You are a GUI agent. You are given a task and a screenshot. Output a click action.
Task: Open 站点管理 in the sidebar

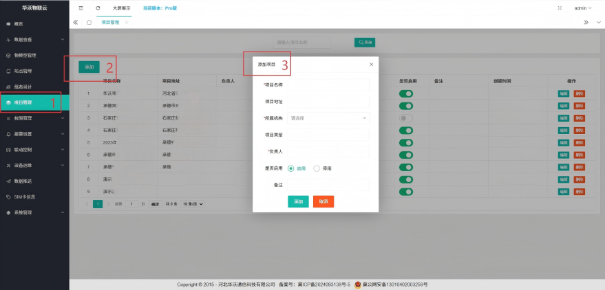(x=34, y=71)
